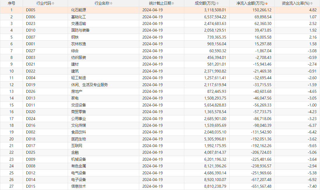Click the 休闲、生活及专业服务 industry name

(90, 85)
